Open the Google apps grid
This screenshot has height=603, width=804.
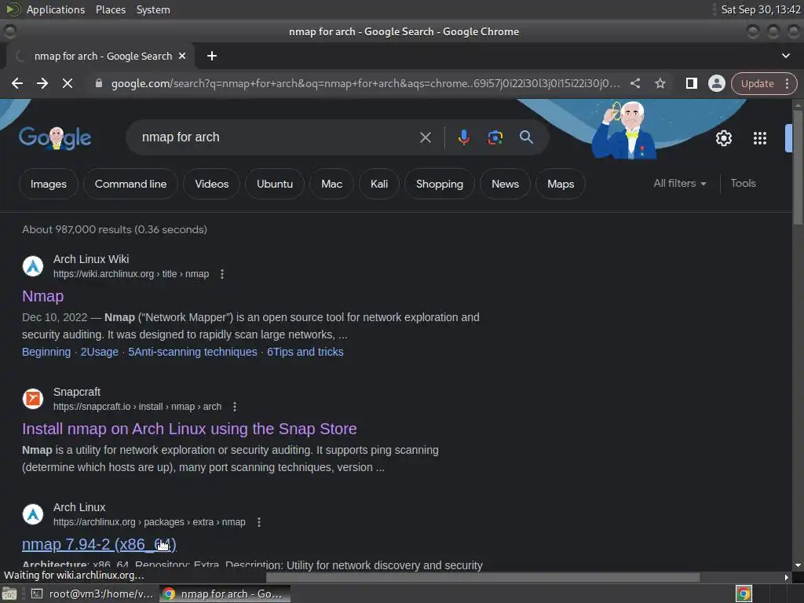(x=759, y=138)
